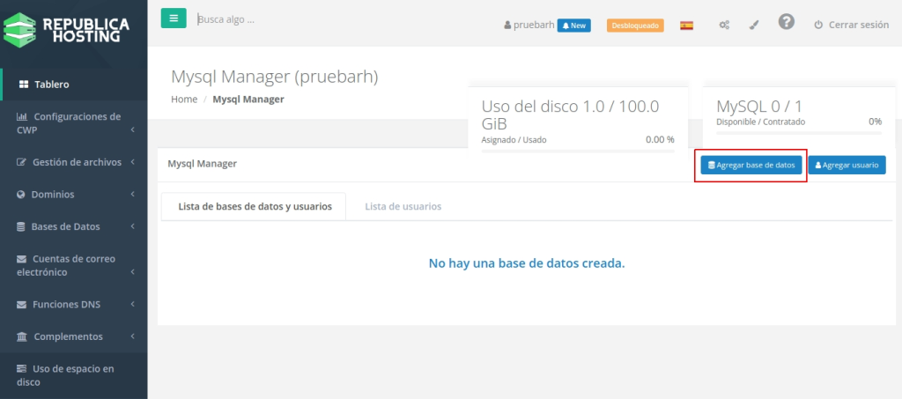Click the blue New notification badge
This screenshot has height=399, width=902.
tap(573, 26)
